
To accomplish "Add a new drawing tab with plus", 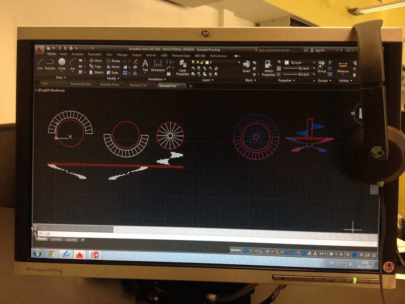I will pos(191,86).
